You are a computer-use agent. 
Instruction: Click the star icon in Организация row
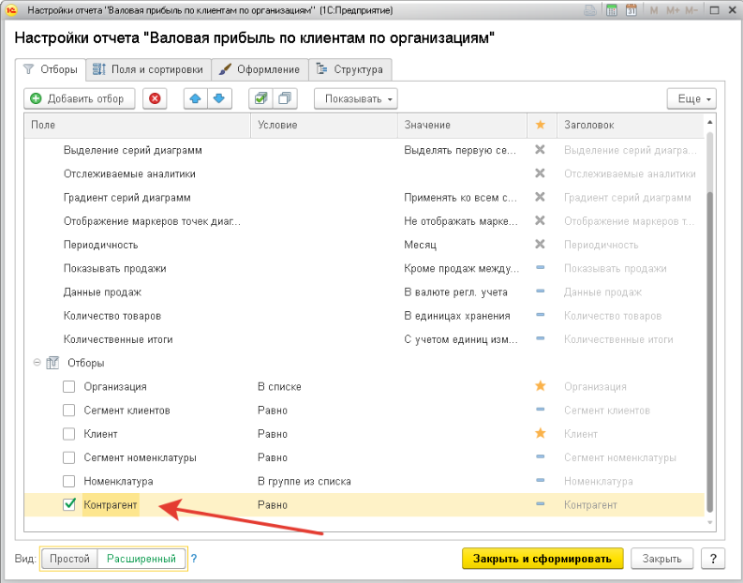click(x=540, y=386)
